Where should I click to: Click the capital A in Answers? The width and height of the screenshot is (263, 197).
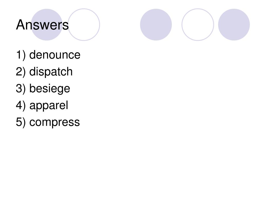(20, 25)
